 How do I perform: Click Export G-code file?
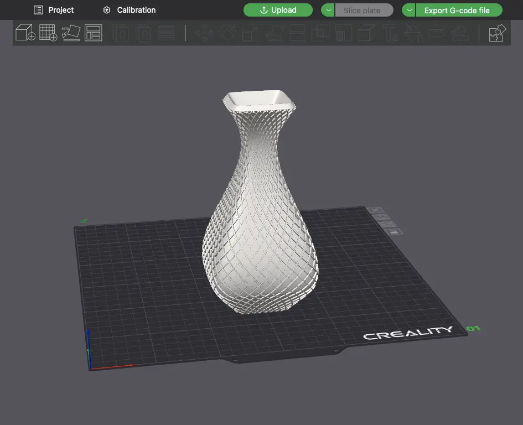(x=458, y=10)
